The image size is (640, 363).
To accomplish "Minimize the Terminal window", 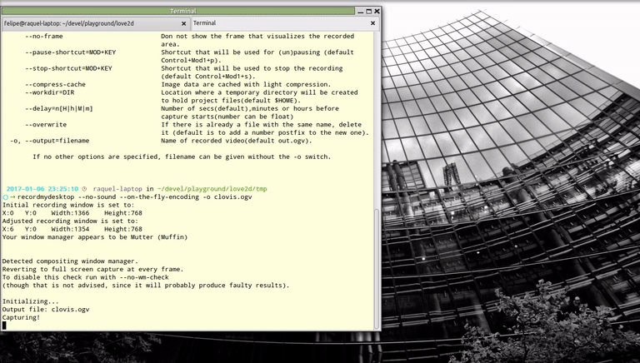I will pos(360,12).
